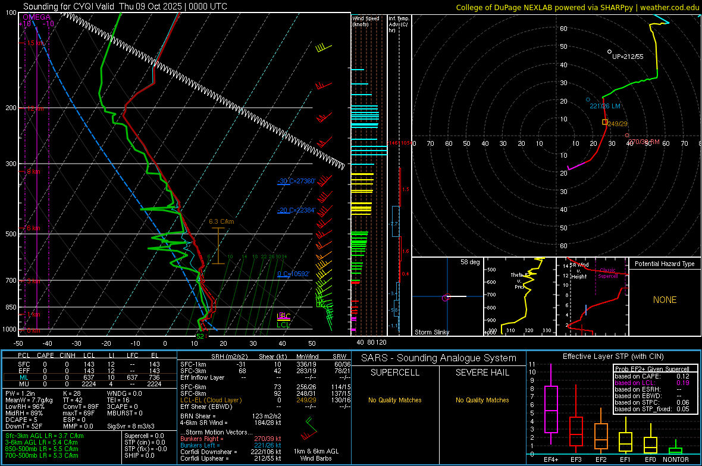Click the 'Supercell = 0.0' composite value

144,436
